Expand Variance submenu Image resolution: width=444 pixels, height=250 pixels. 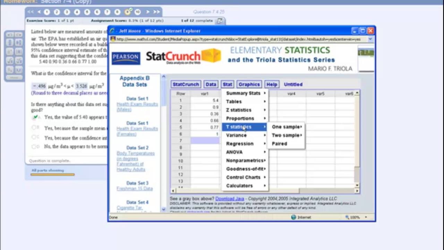click(x=245, y=135)
